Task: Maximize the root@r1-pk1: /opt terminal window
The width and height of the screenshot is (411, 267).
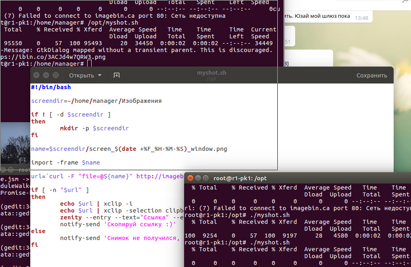Action: coord(206,178)
